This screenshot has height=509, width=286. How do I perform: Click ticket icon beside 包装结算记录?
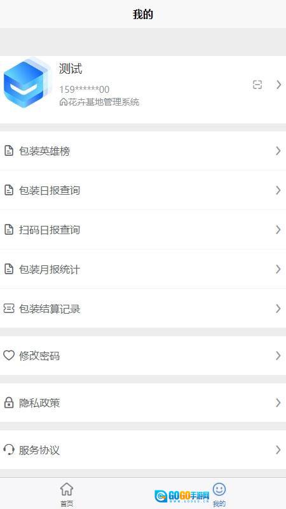click(9, 309)
